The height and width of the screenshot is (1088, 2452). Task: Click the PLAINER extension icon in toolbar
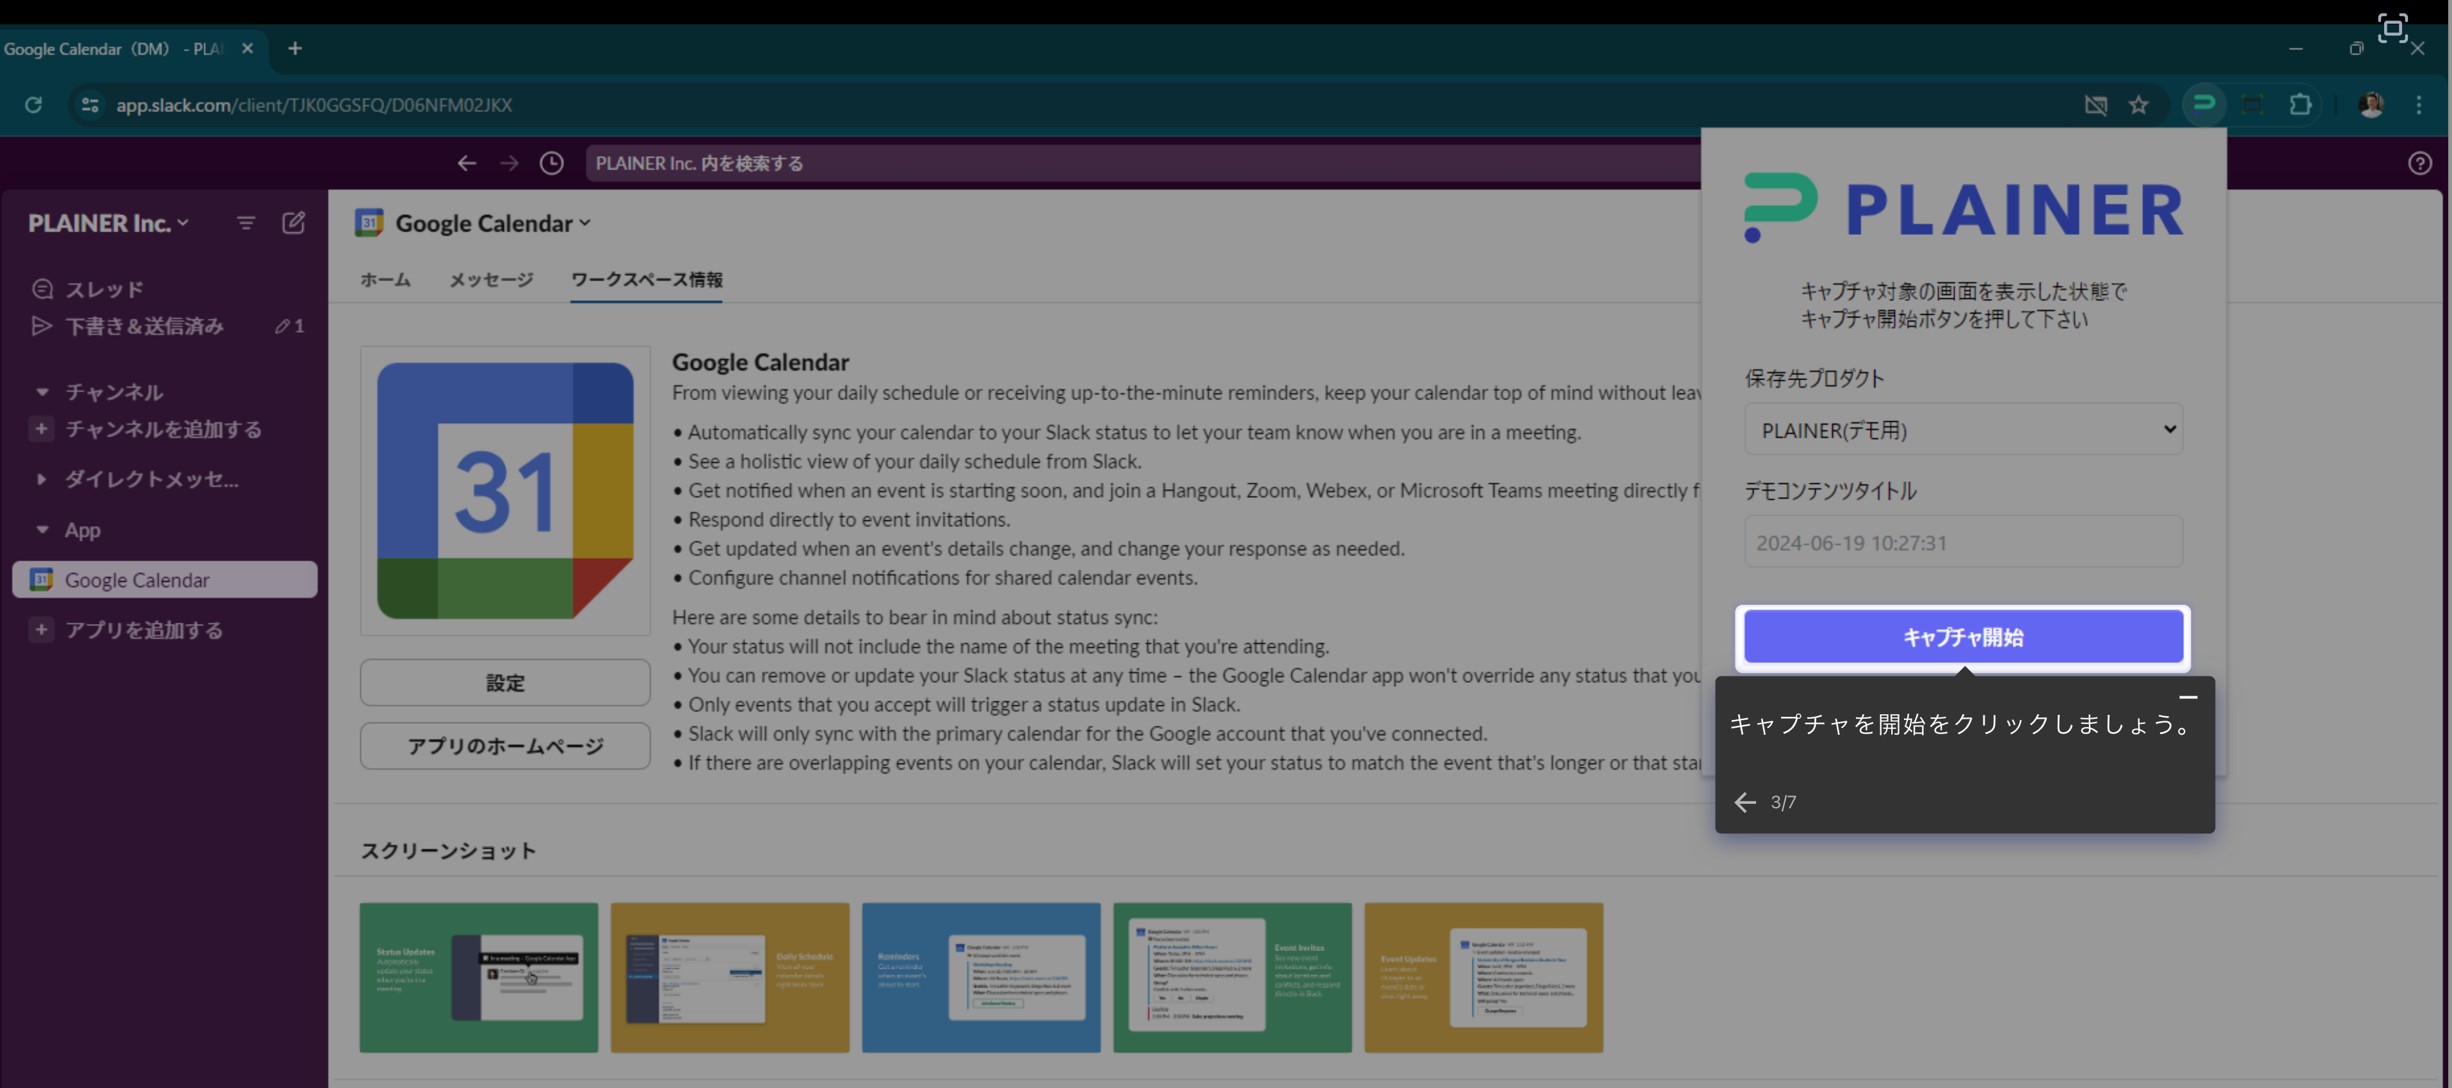2204,104
